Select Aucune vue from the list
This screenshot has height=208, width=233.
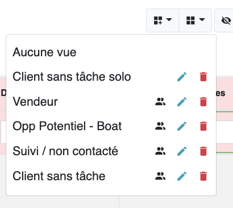tap(44, 52)
